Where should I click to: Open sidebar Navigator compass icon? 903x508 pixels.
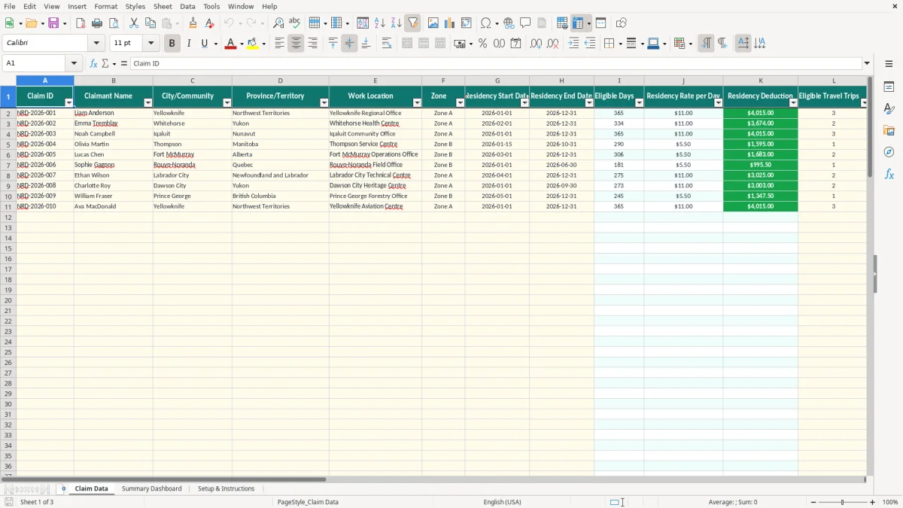[x=889, y=153]
